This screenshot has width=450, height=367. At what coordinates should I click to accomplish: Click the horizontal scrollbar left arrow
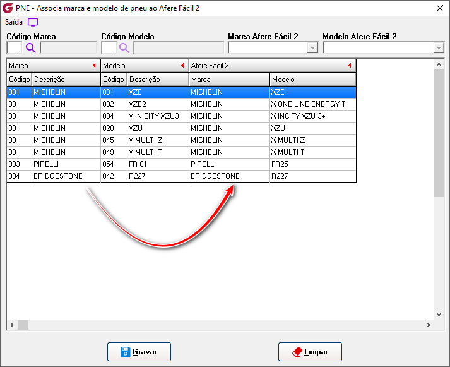(x=12, y=325)
